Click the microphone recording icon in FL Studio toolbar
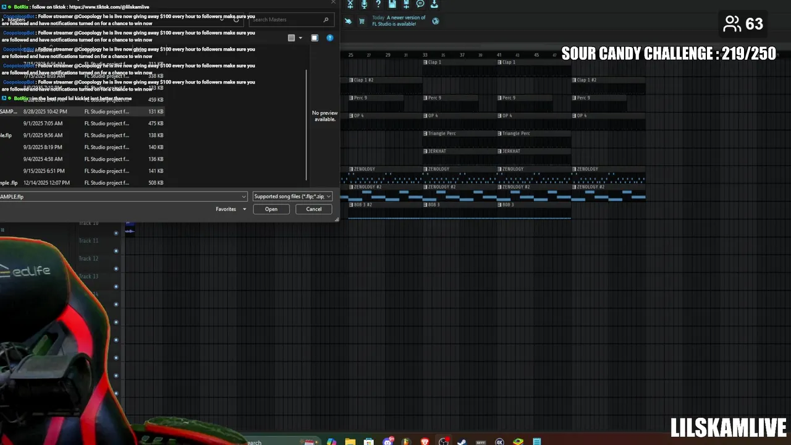This screenshot has width=791, height=445. coord(364,4)
